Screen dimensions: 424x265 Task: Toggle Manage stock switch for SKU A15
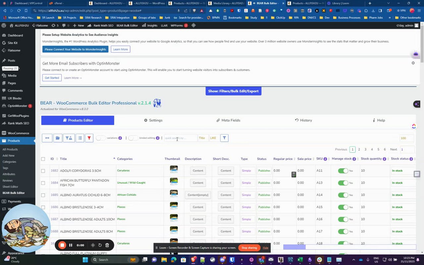point(343,207)
